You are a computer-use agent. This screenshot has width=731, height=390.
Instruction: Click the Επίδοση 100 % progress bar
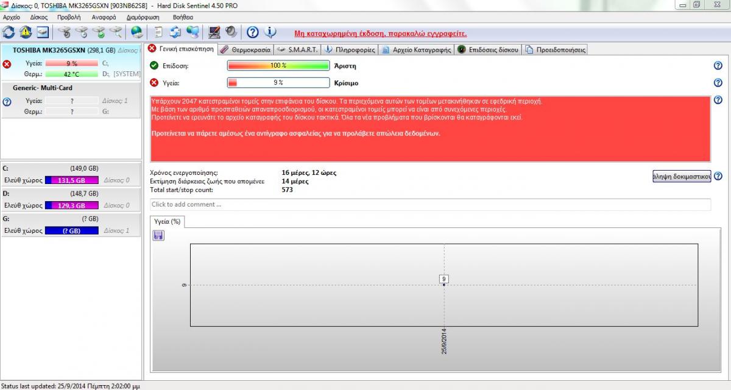[278, 66]
